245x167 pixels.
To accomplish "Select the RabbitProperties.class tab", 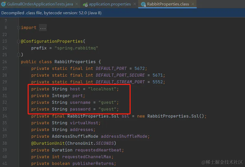I will [168, 4].
